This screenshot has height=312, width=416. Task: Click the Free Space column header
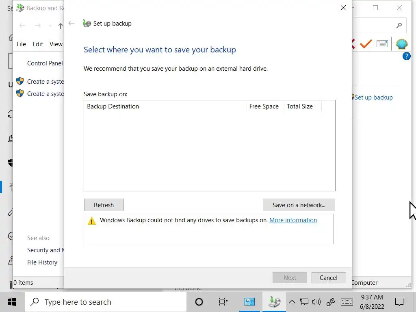coord(265,106)
